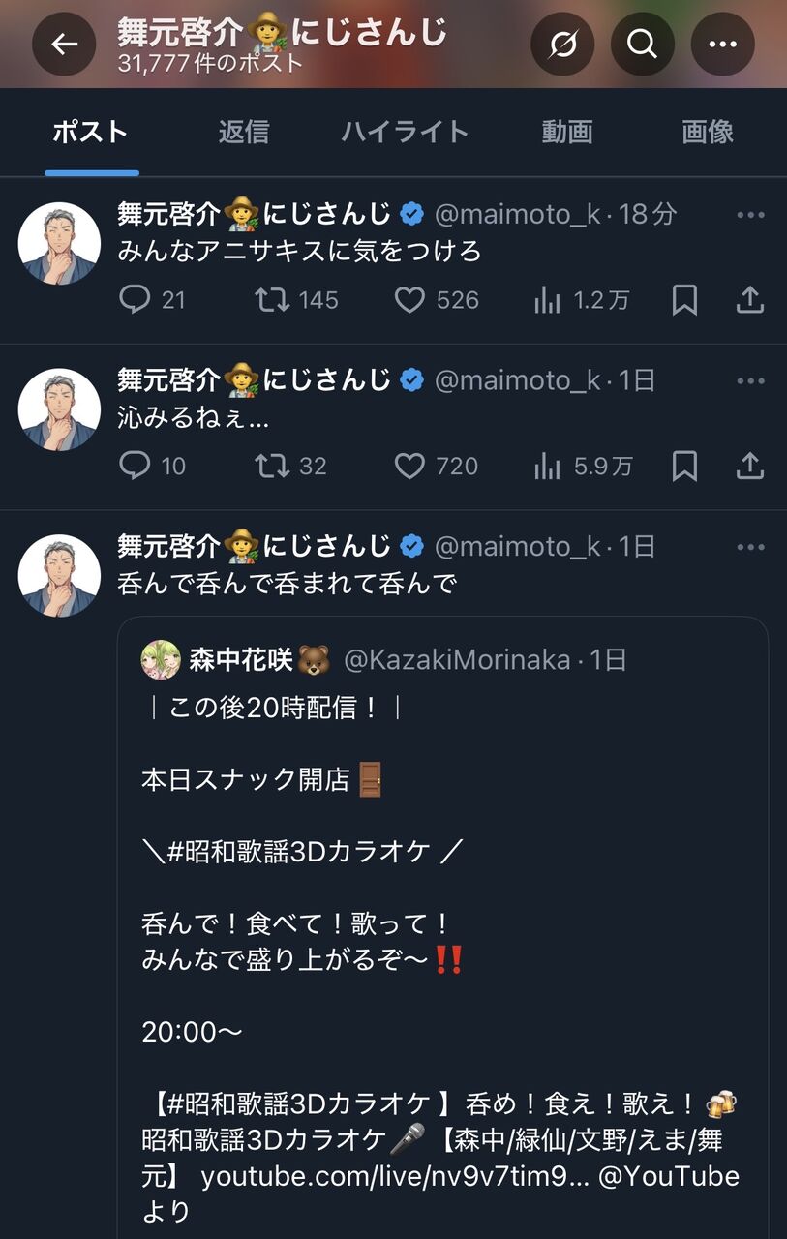The width and height of the screenshot is (787, 1239).
Task: Reply to the アニサキス post
Action: pos(151,300)
